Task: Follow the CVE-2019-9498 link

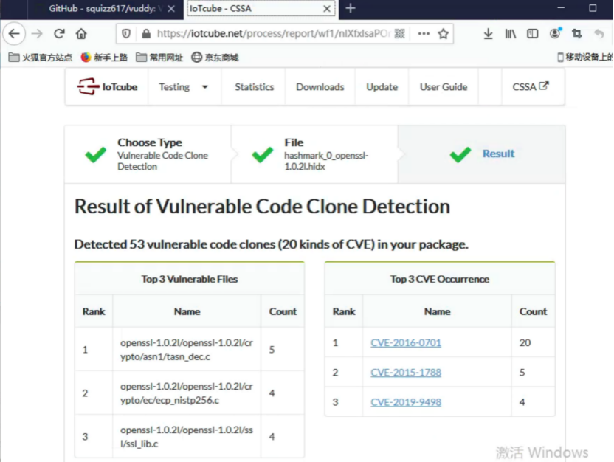Action: coord(405,401)
